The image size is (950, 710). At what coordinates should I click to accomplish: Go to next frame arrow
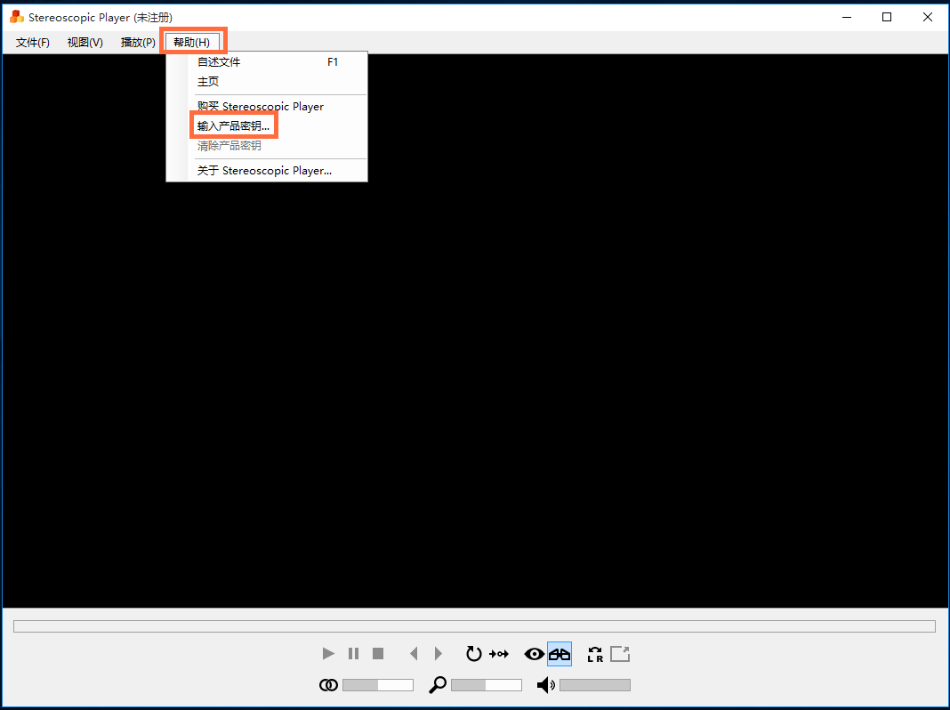438,654
